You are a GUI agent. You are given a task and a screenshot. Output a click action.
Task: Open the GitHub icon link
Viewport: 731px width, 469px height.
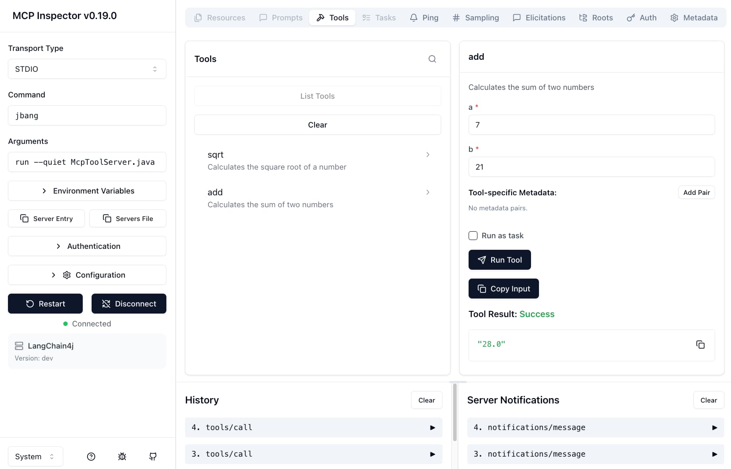click(153, 457)
